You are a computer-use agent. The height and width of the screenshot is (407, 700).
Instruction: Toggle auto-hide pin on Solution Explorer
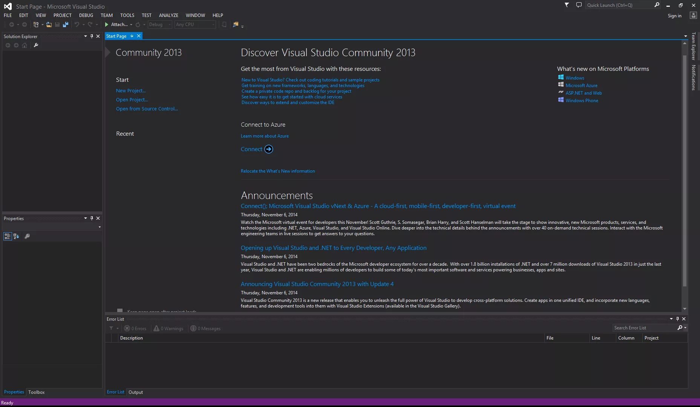pyautogui.click(x=92, y=36)
